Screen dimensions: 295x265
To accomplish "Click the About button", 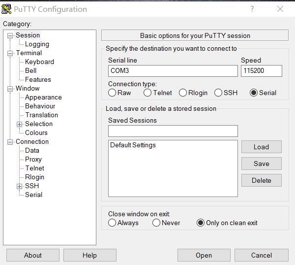I will 33,255.
